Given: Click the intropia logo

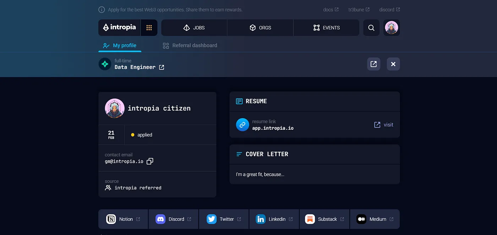Looking at the screenshot, I should (119, 27).
